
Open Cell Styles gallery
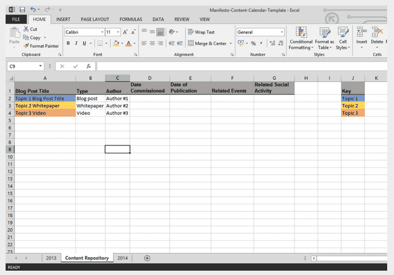pos(343,38)
